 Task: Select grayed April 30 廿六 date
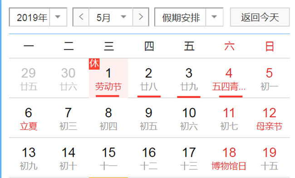(68, 78)
